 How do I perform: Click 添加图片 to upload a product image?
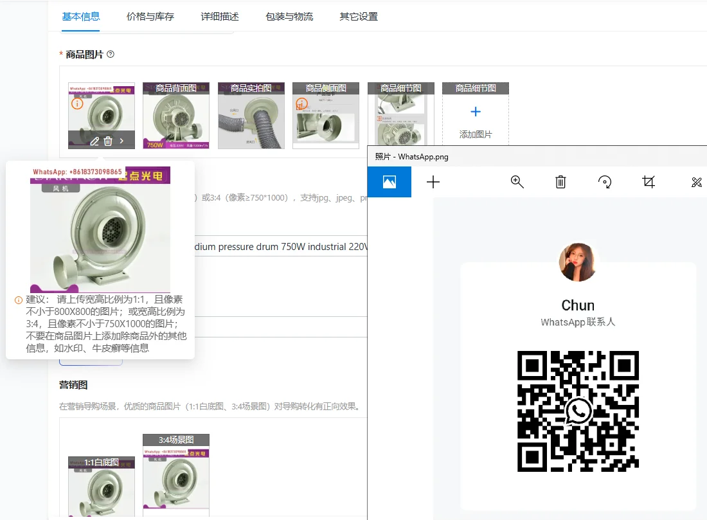tap(476, 121)
